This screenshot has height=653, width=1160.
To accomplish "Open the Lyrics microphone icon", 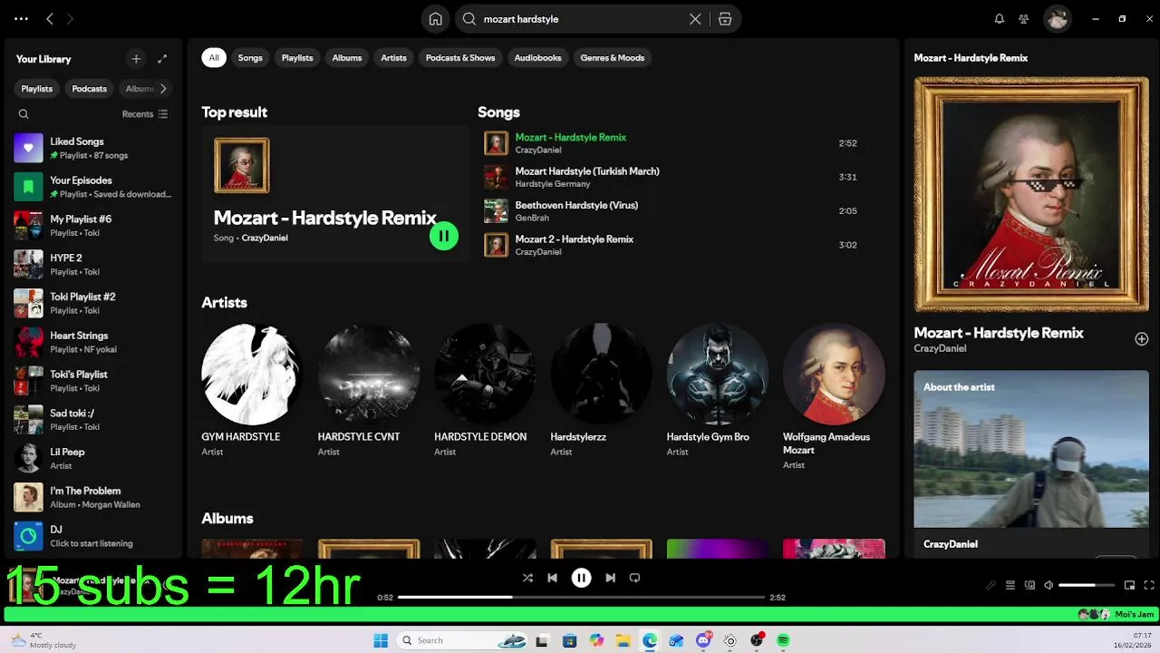I will pyautogui.click(x=991, y=586).
